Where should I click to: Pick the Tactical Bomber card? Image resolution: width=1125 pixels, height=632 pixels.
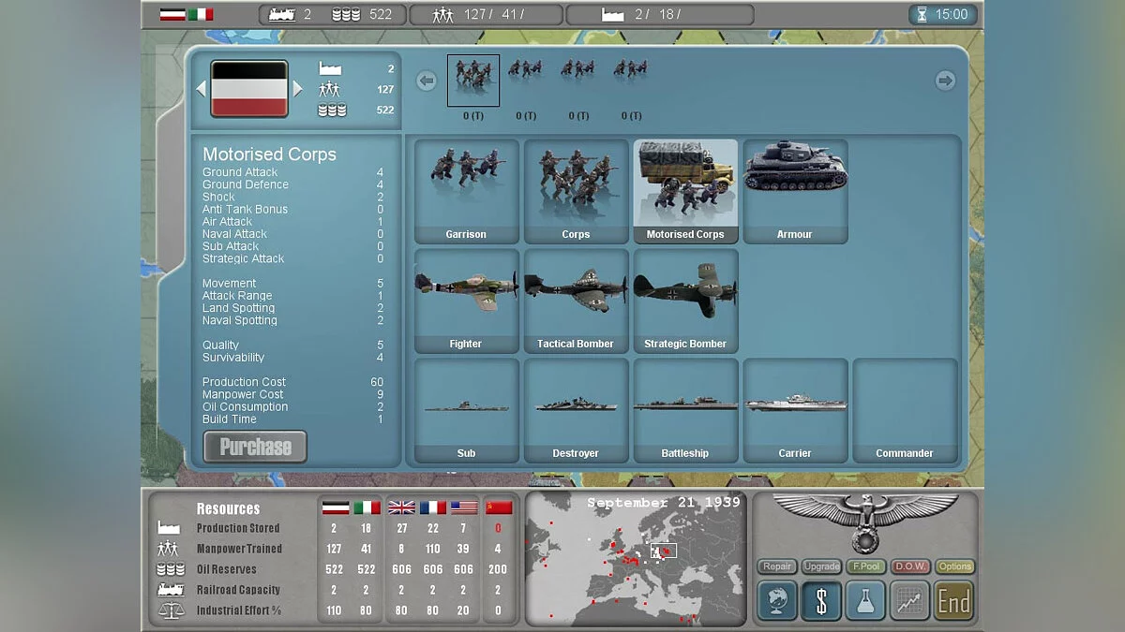click(576, 301)
